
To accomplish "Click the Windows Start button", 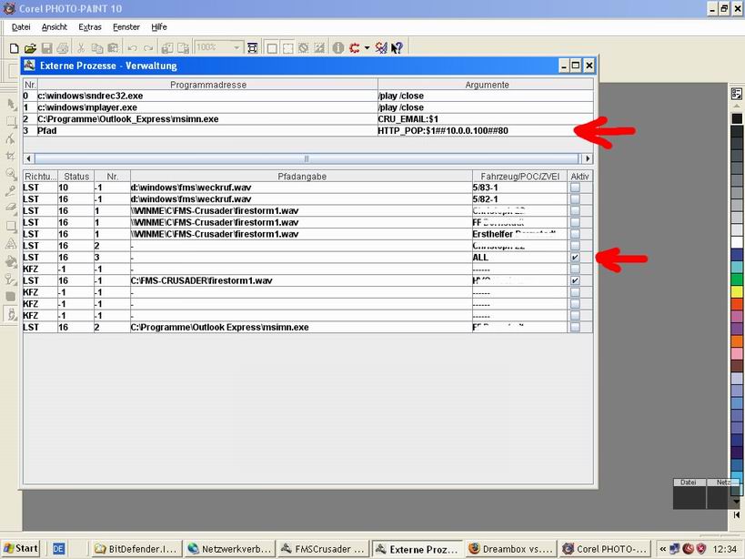I will 21,548.
